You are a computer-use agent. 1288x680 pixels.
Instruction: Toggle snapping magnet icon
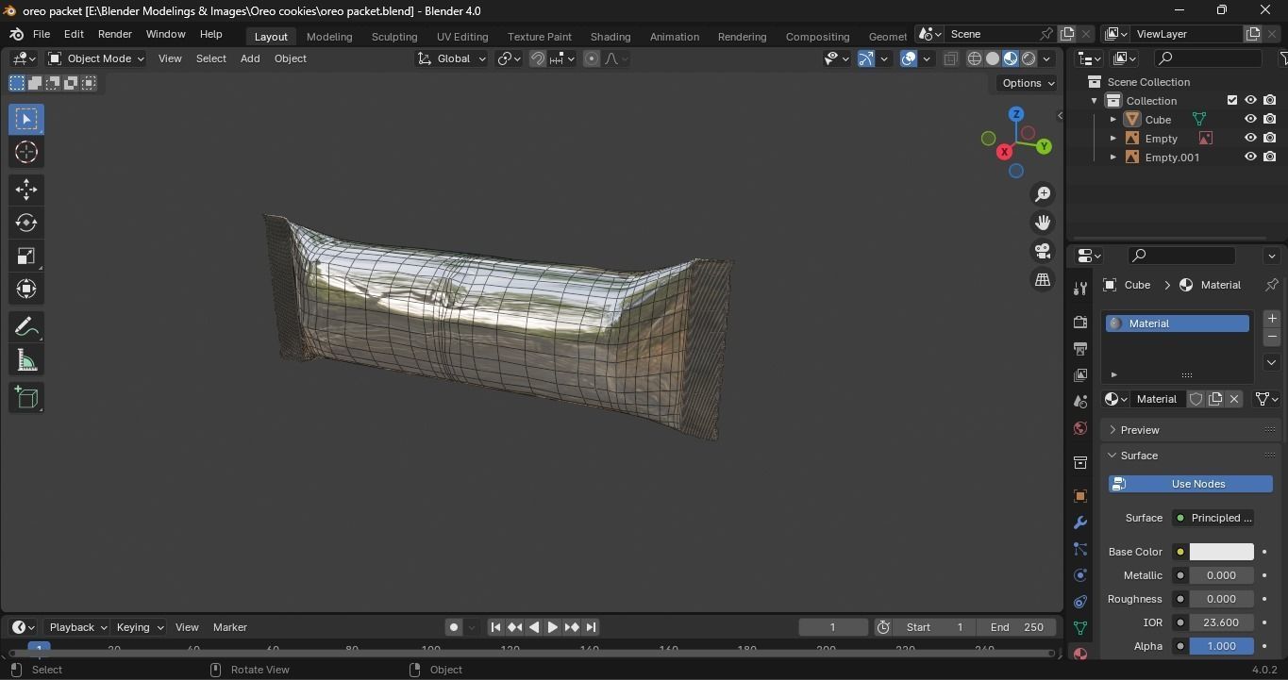point(538,58)
